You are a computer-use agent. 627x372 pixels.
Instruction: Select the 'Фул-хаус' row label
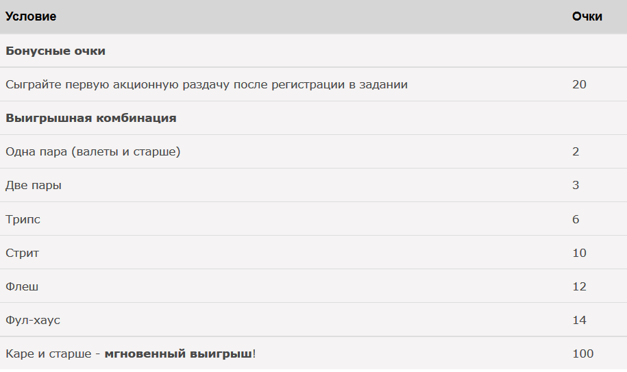(x=33, y=321)
